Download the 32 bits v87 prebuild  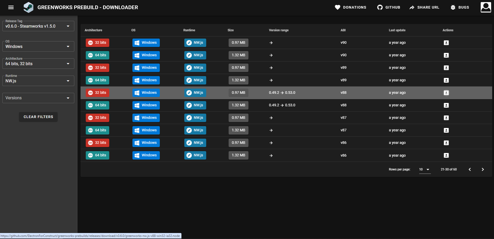pos(446,118)
